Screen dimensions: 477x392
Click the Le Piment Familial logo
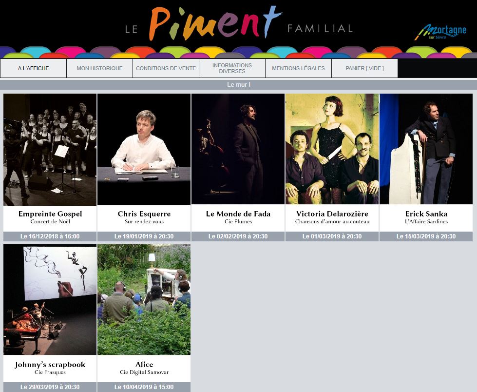239,24
